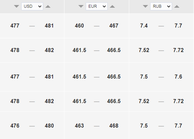Sort by USD sell rate ascending arrow
194x139 pixels.
[48, 6]
